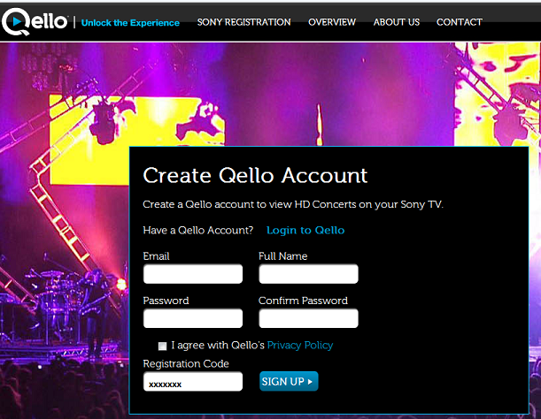Go to the Overview page

[332, 22]
